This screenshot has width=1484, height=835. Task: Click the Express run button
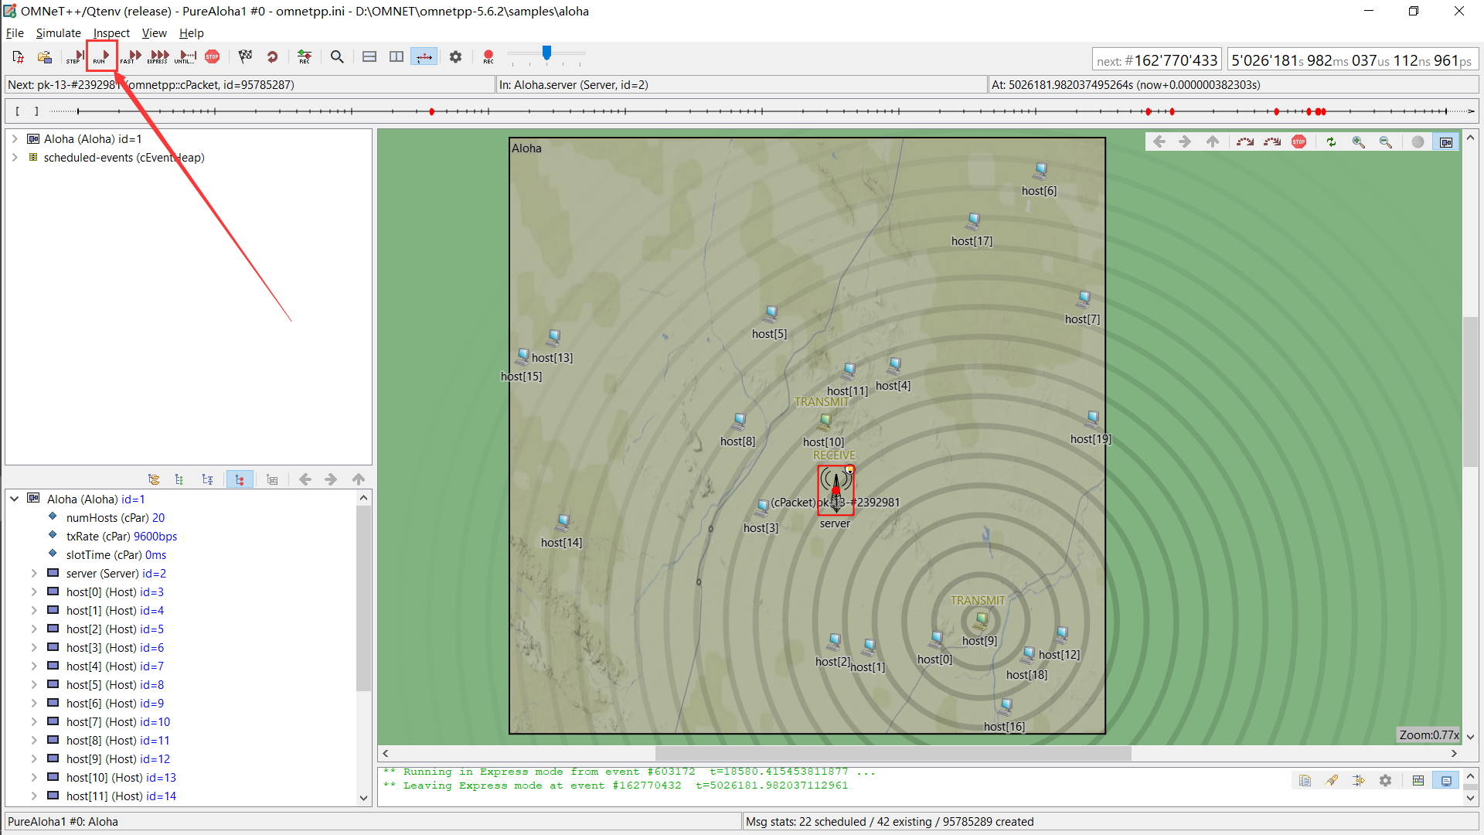click(x=158, y=56)
